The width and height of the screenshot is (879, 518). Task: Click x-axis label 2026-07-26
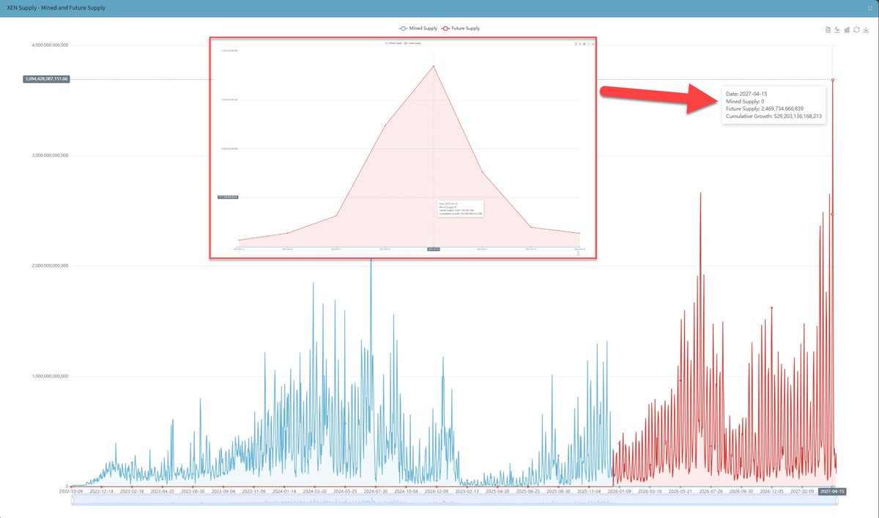tap(711, 492)
